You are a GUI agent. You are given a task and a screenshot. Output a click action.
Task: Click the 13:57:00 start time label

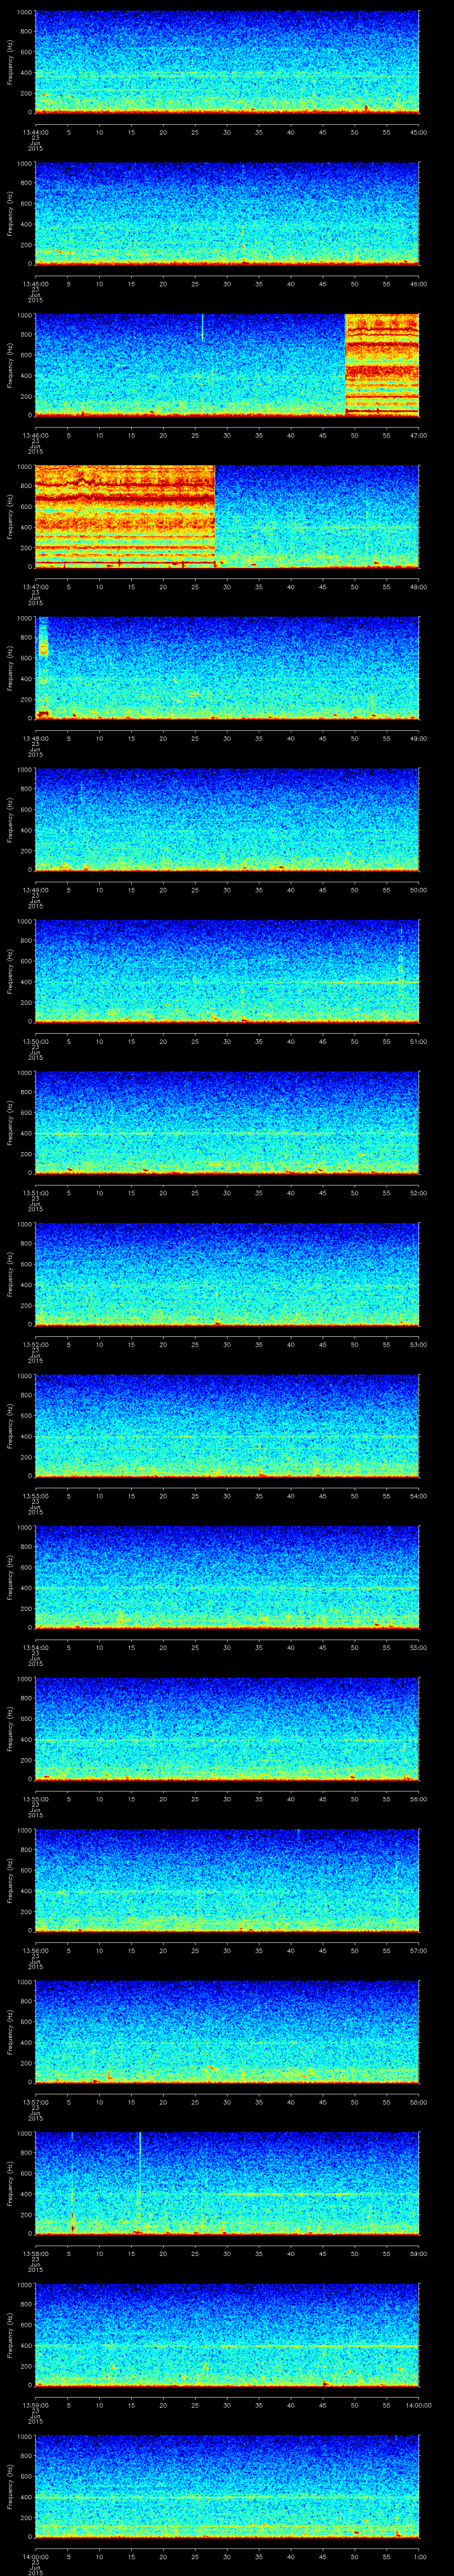tap(35, 2102)
